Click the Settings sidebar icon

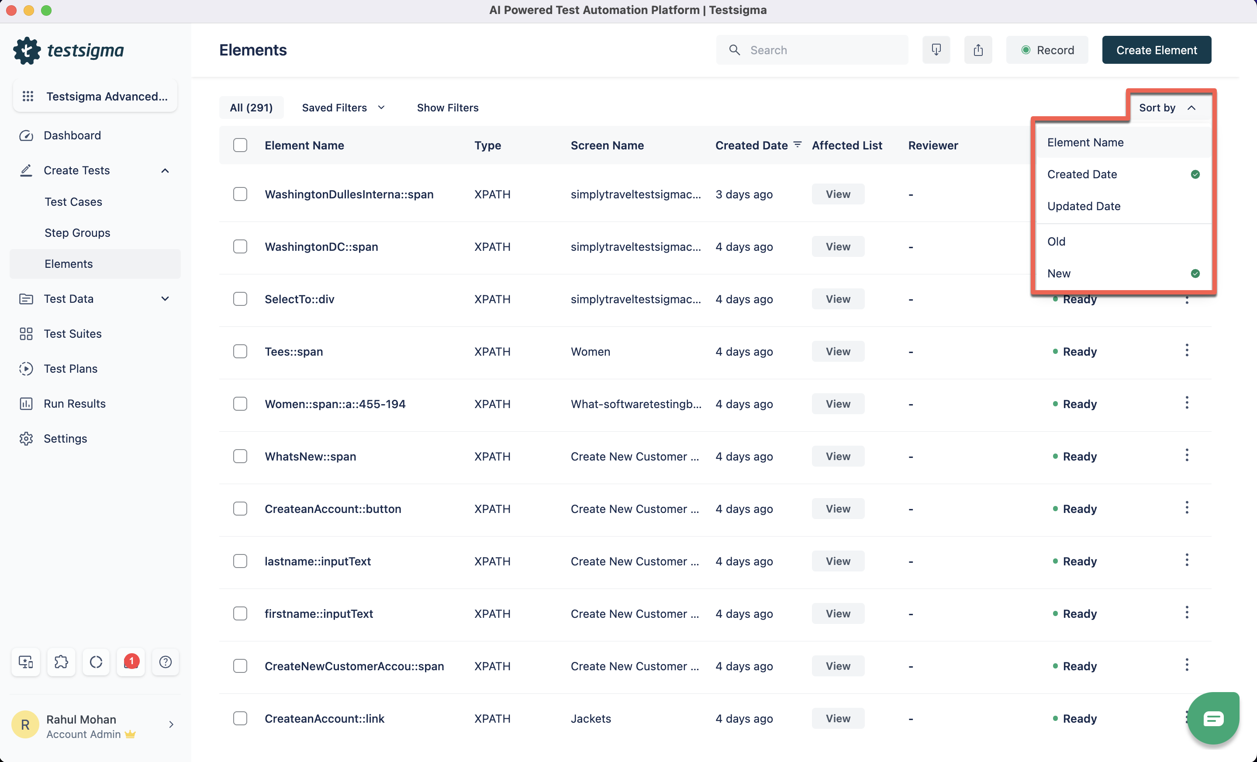click(26, 439)
